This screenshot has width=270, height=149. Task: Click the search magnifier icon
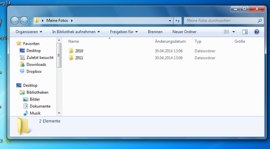click(x=260, y=21)
